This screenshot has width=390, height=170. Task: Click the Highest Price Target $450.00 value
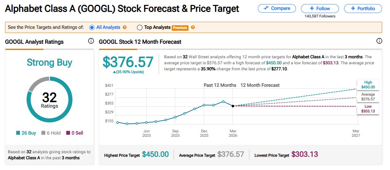[155, 154]
